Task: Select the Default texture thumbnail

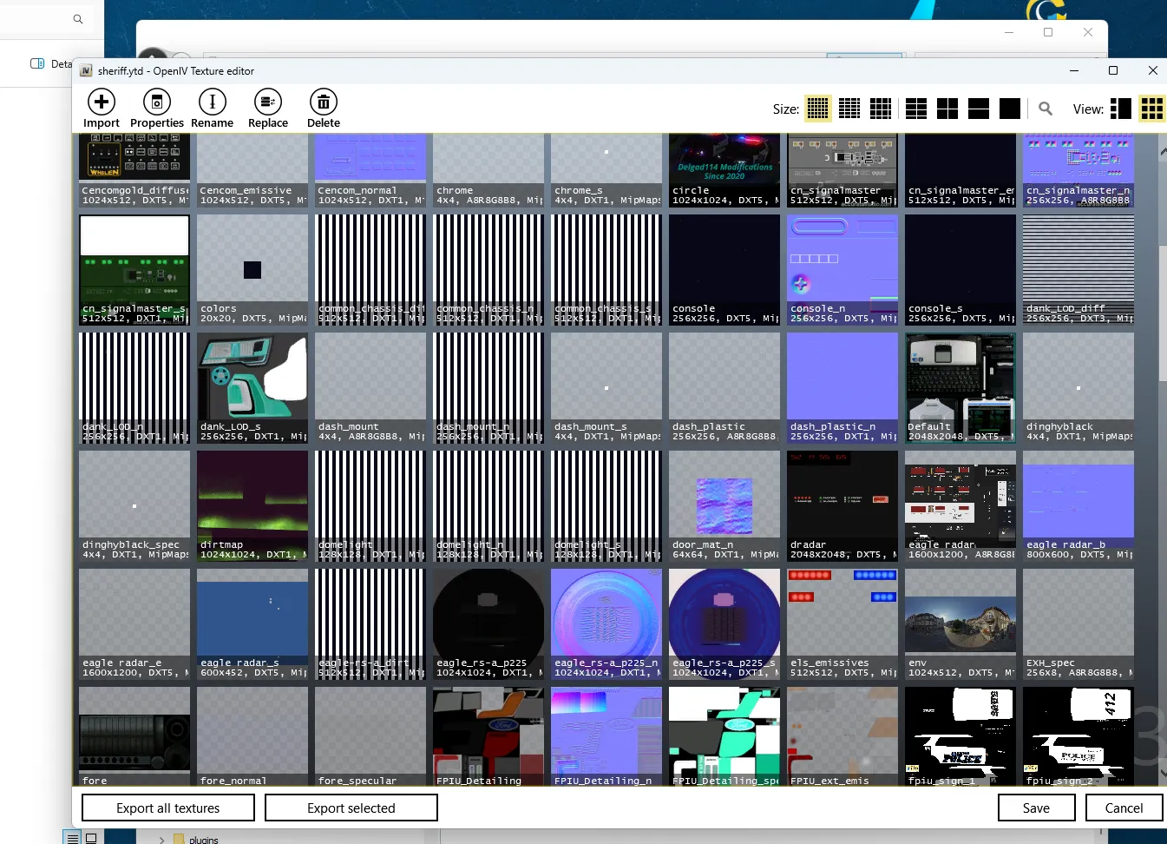Action: (960, 382)
